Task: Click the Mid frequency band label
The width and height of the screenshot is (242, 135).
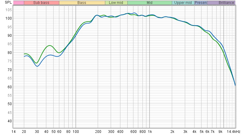Action: coord(149,3)
